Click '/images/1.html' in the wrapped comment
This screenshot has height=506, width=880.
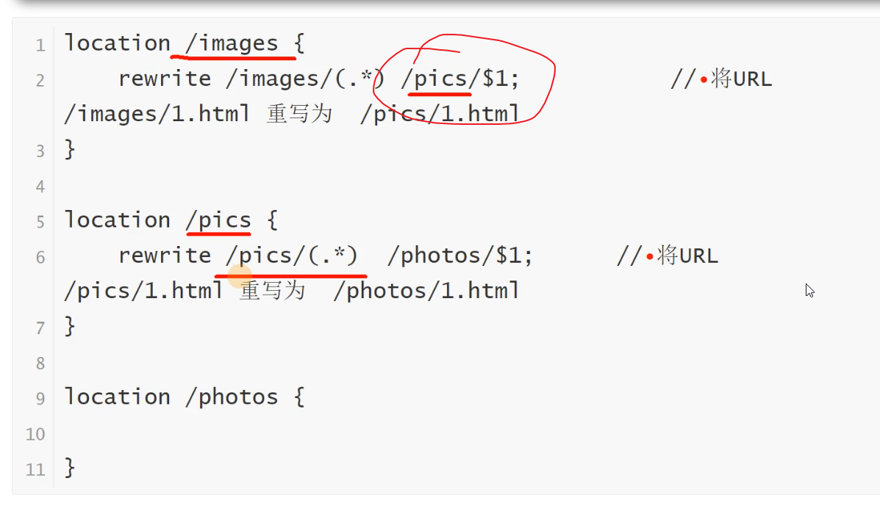157,114
